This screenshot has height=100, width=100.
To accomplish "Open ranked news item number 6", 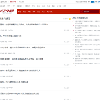I will [x=87, y=46].
